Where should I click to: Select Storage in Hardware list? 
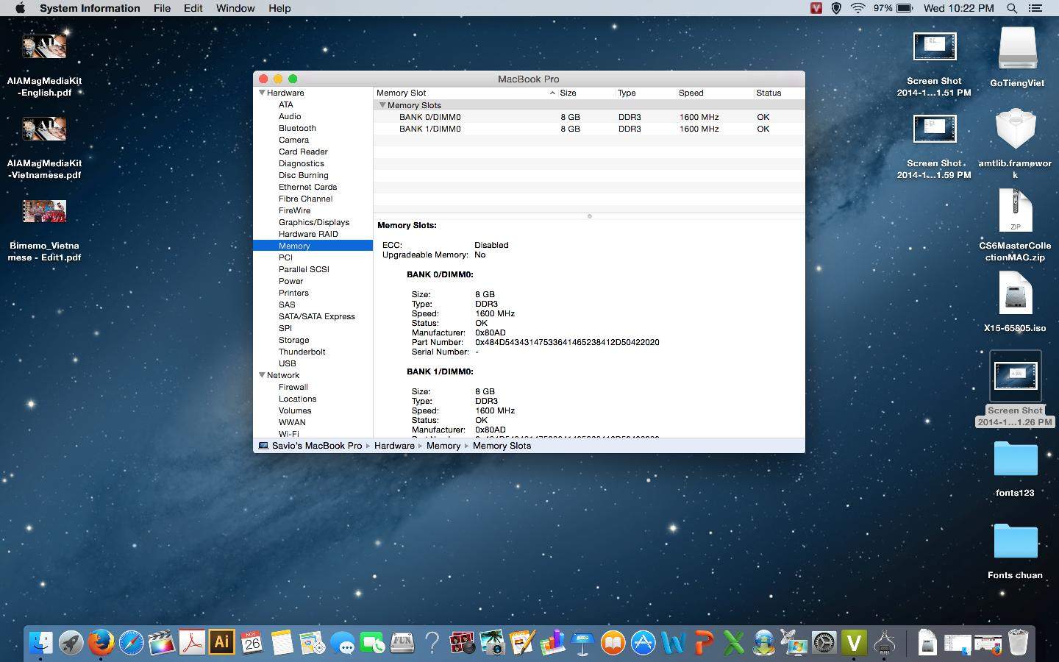tap(293, 340)
